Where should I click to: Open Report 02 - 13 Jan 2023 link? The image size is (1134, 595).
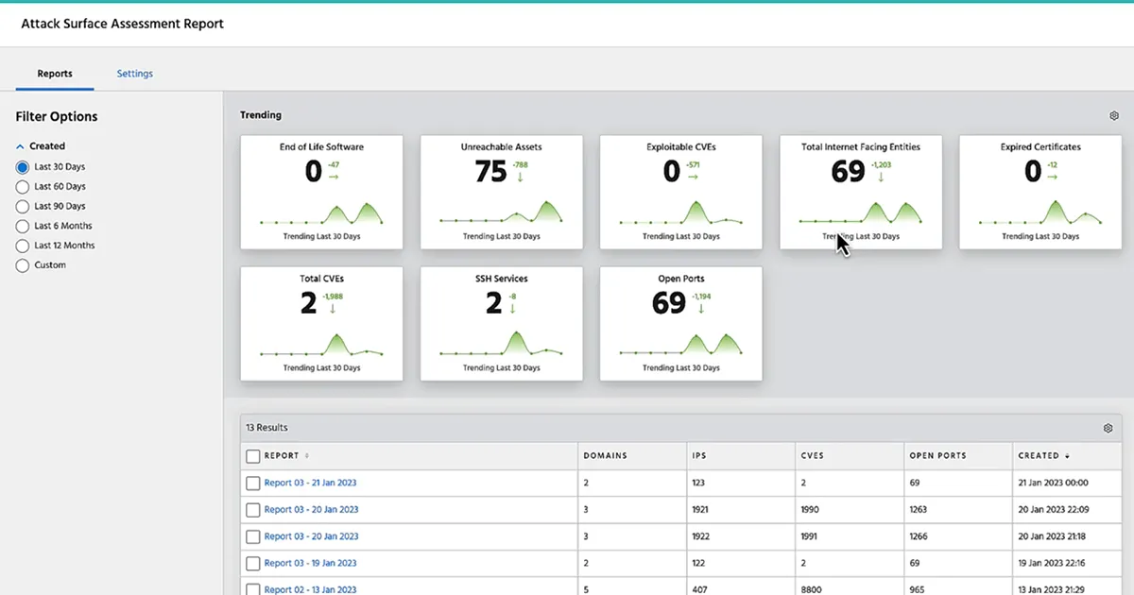310,589
